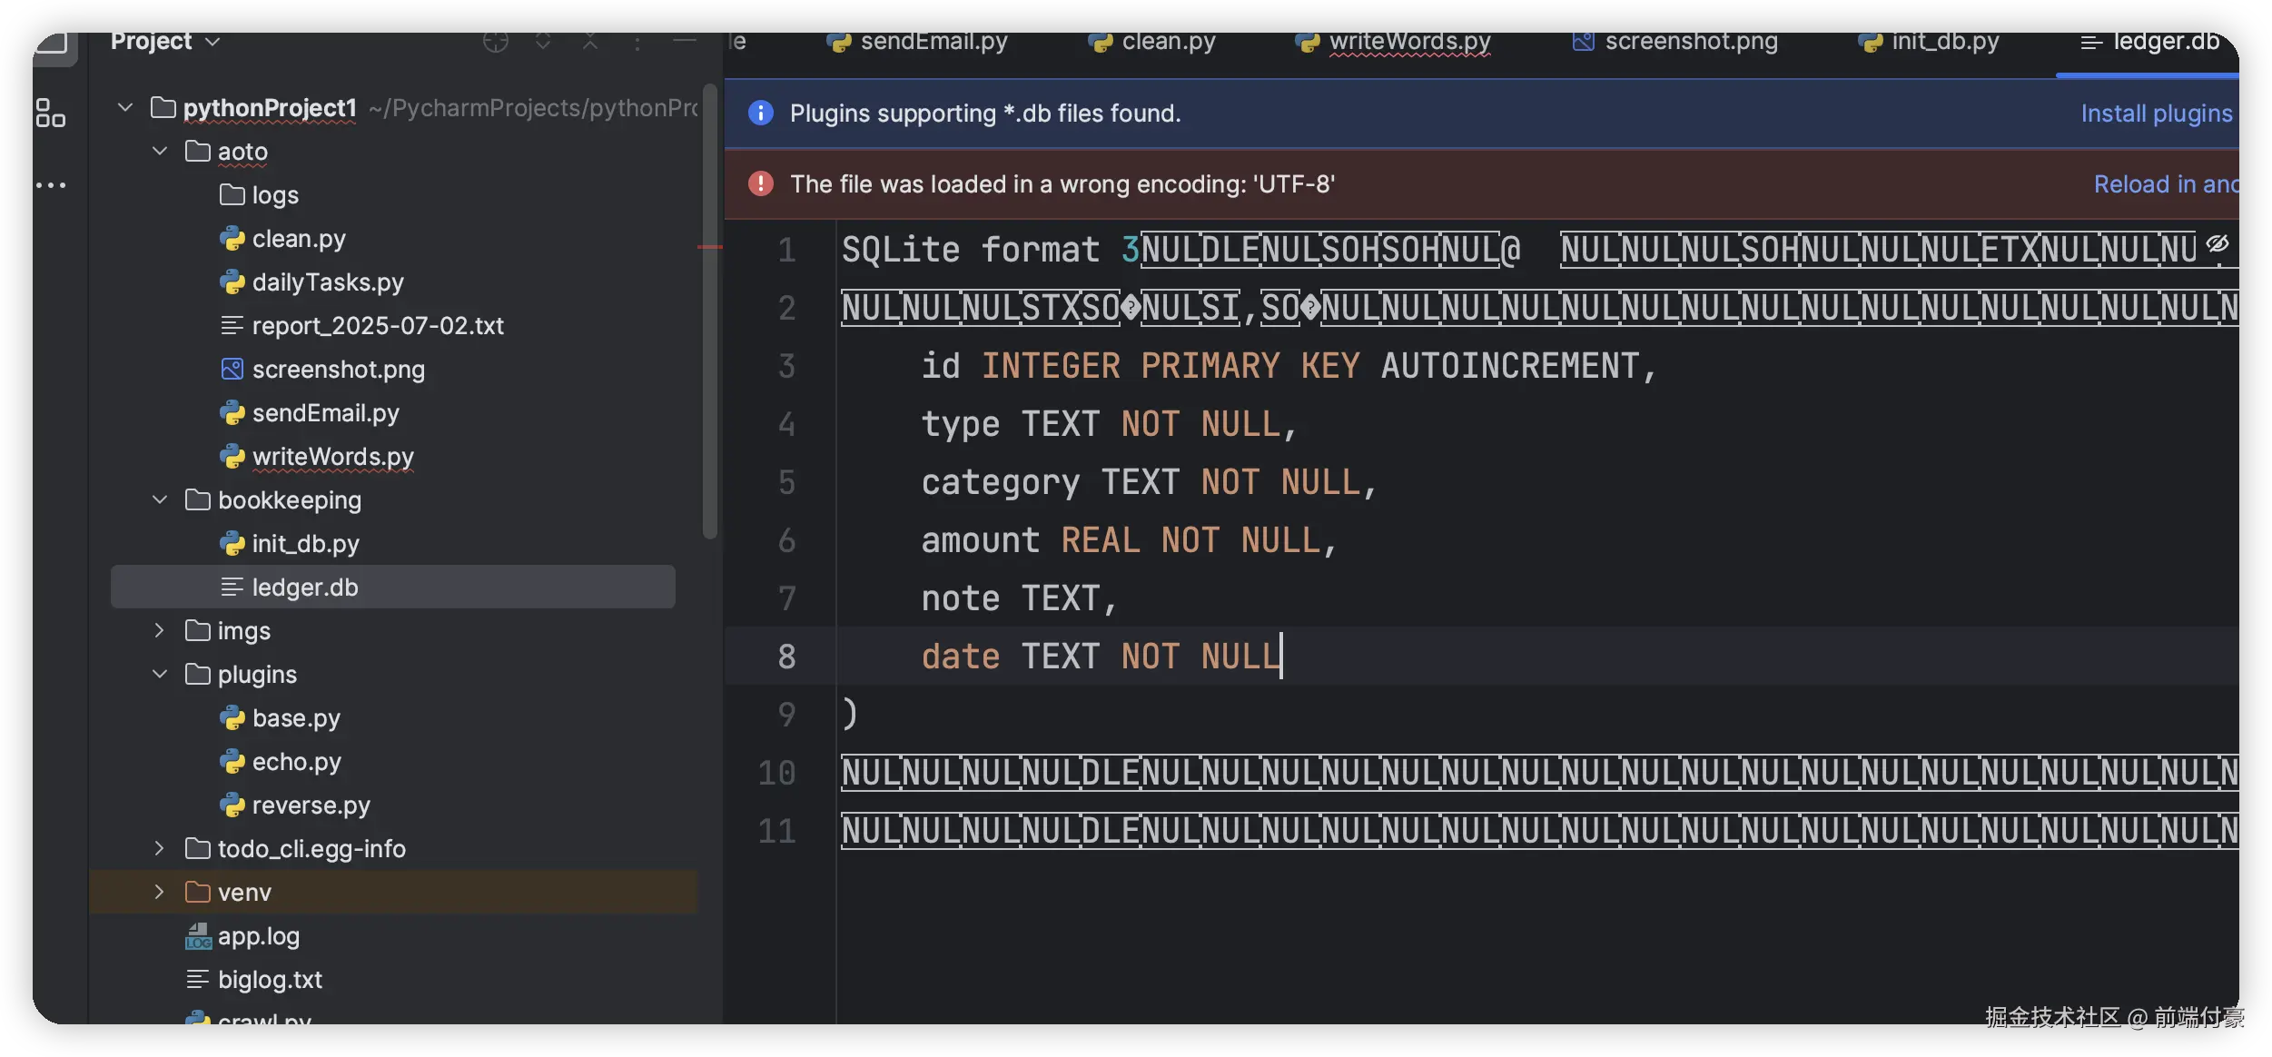This screenshot has width=2272, height=1057.
Task: Open the Project view dropdown
Action: point(164,42)
